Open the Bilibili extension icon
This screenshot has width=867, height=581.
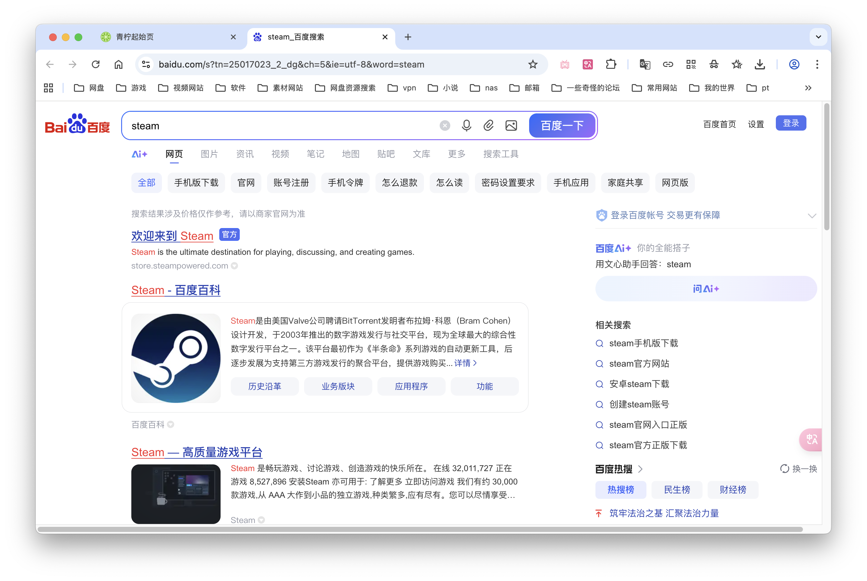(x=565, y=64)
